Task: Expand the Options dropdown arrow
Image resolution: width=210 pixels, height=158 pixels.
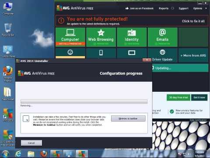Action: (206, 8)
